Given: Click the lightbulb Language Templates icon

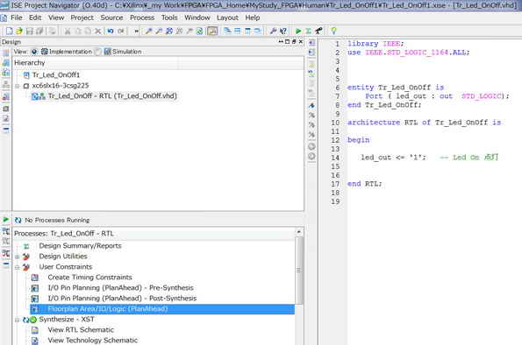Looking at the screenshot, I should (333, 31).
